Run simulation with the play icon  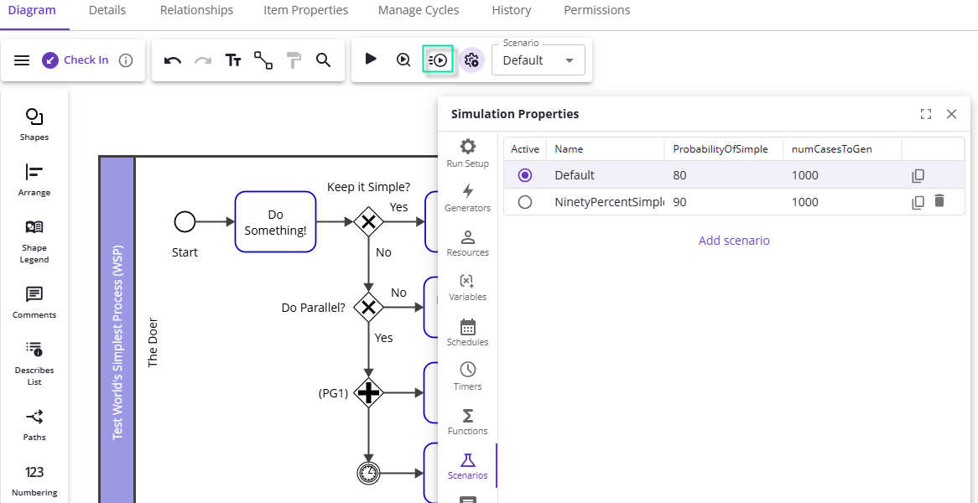[x=371, y=60]
